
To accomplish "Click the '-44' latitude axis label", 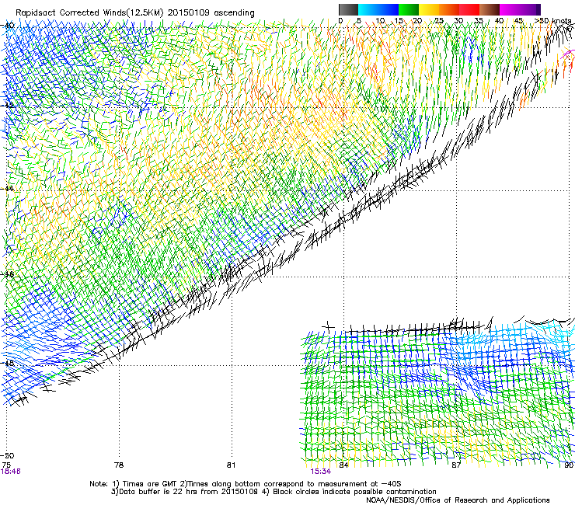I will click(7, 189).
